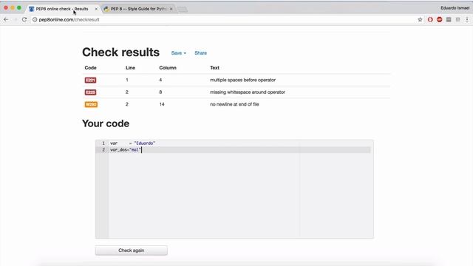
Task: Switch to PEP 8 Style Guide tab
Action: [x=138, y=9]
